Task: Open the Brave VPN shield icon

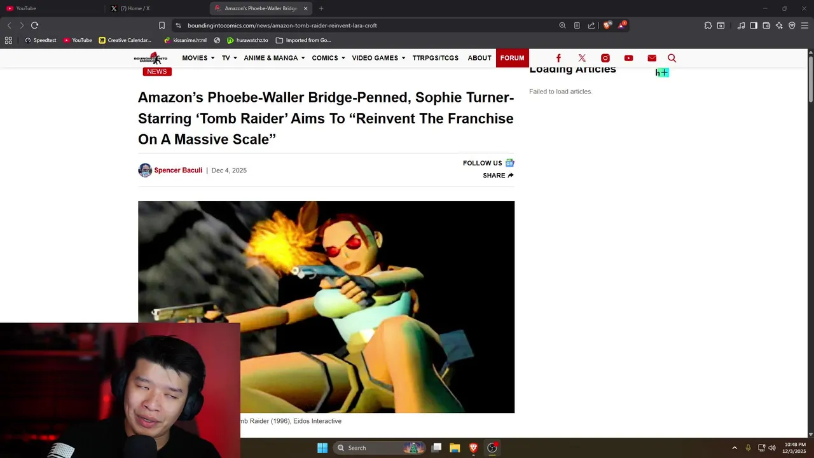Action: click(x=792, y=25)
